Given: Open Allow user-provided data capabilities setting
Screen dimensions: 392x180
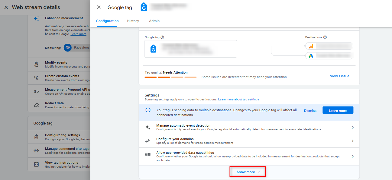Looking at the screenshot, I should (249, 156).
